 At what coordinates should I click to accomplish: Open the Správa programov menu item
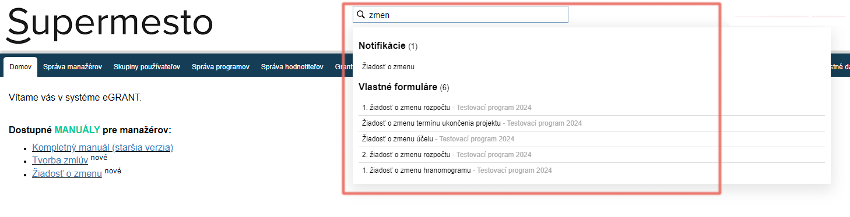coord(220,67)
